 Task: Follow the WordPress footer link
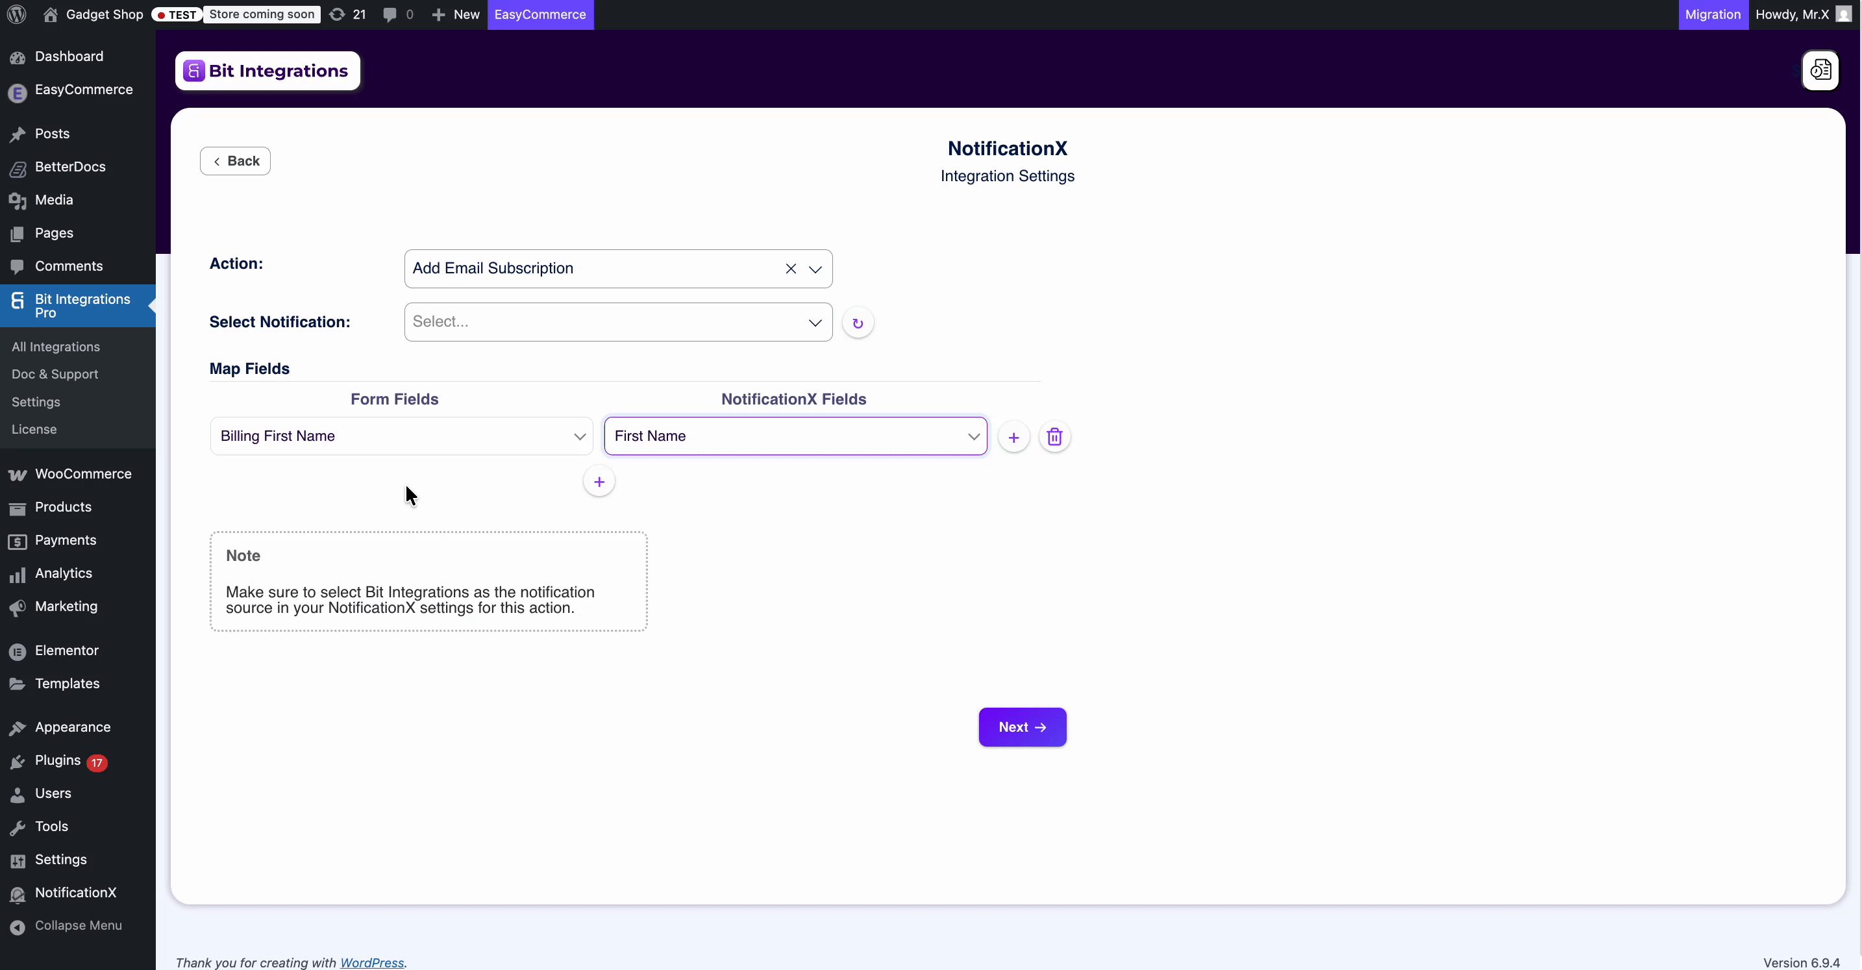click(x=371, y=962)
